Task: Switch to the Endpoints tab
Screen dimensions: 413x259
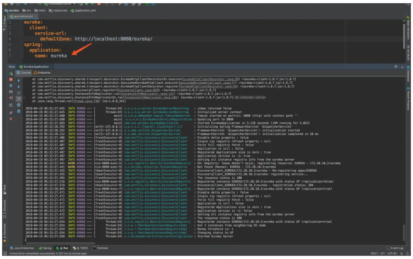Action: click(x=42, y=73)
